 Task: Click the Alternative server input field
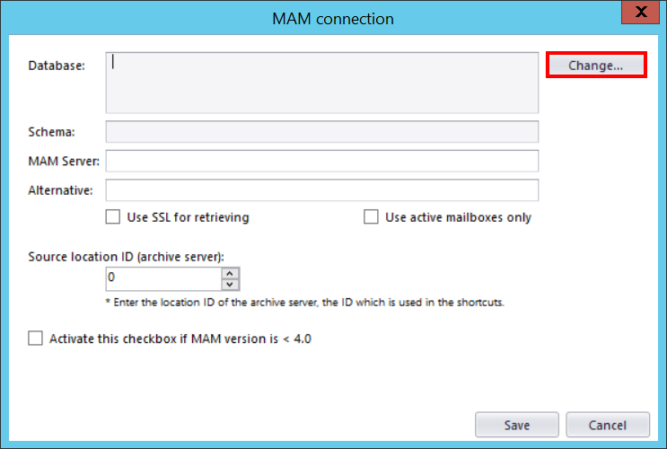[x=321, y=190]
